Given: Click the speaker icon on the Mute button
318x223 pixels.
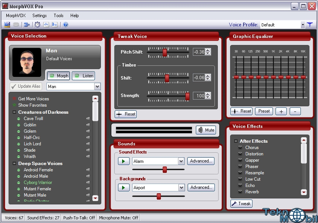Looking at the screenshot, I should [x=201, y=130].
